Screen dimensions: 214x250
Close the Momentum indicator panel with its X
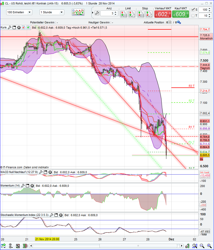[32, 185]
